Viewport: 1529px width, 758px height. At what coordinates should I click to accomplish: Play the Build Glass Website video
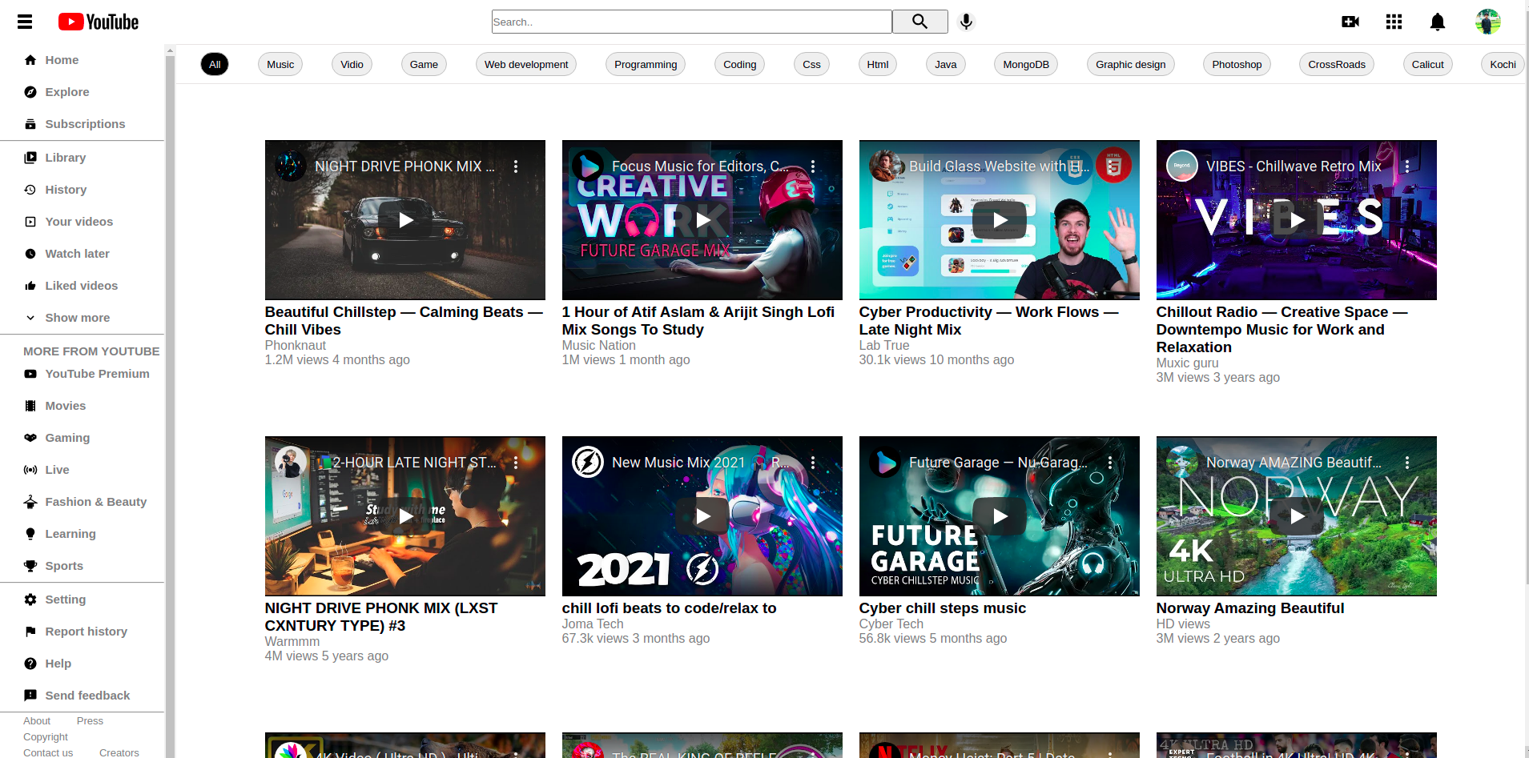click(999, 220)
